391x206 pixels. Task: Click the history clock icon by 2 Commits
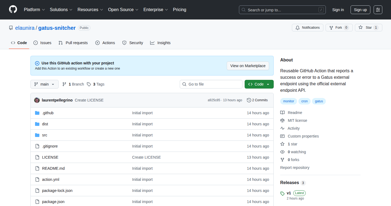coord(249,100)
